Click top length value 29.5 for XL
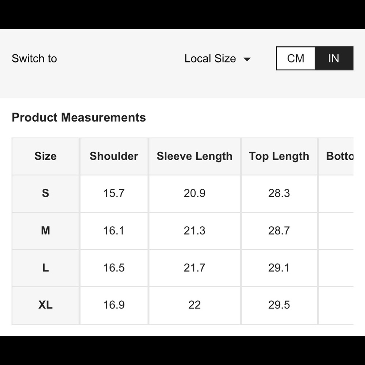The image size is (365, 365). 279,305
